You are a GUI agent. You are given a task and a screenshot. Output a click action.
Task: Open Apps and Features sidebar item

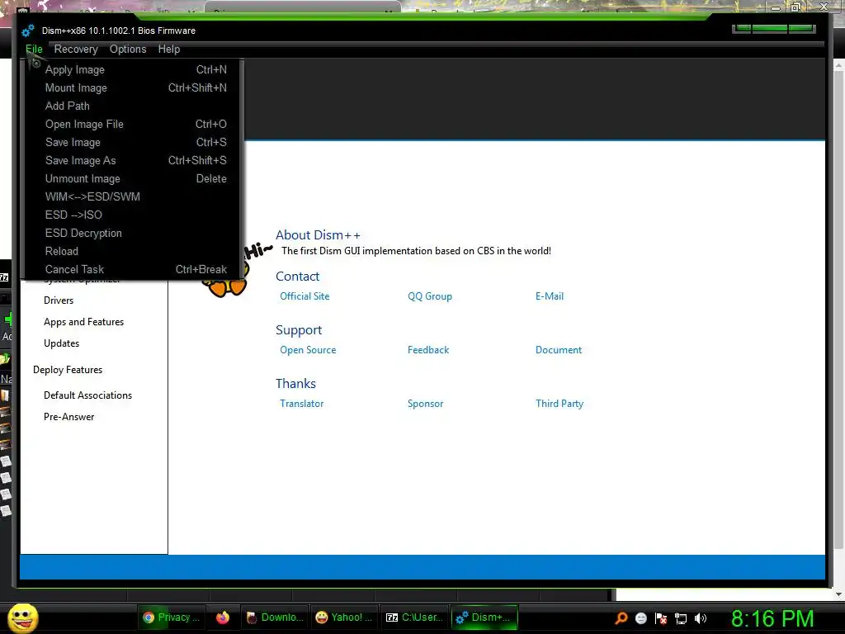83,322
